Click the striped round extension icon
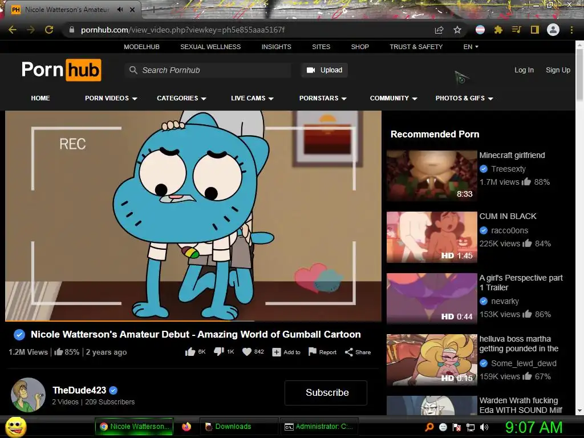Image resolution: width=584 pixels, height=438 pixels. point(480,30)
